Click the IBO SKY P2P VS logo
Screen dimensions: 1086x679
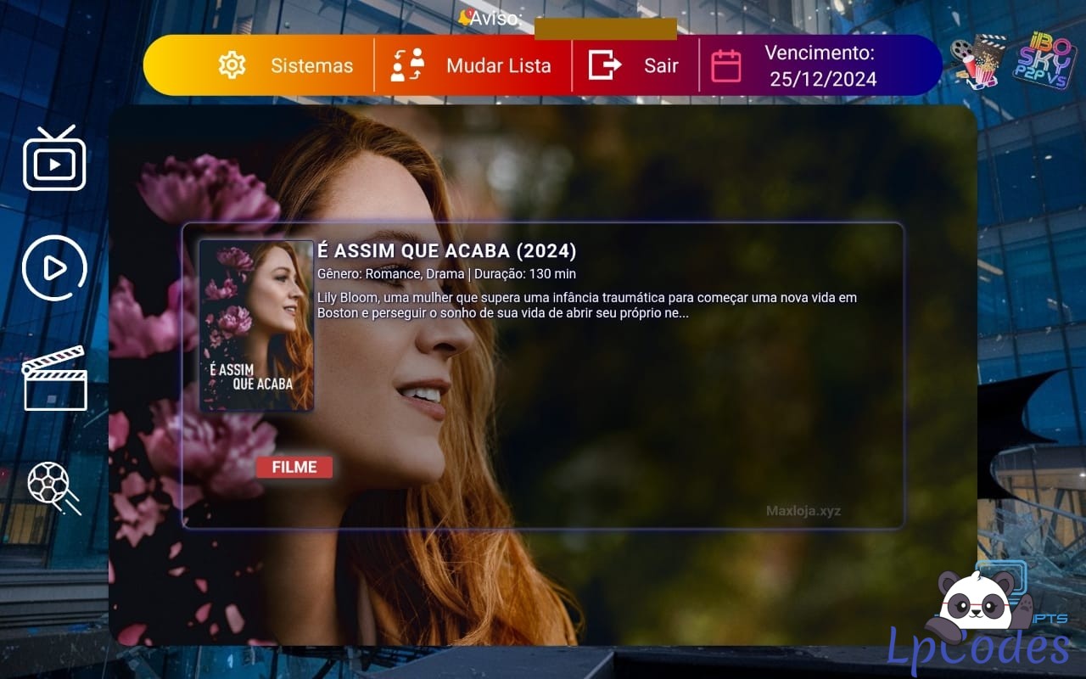coord(1044,61)
